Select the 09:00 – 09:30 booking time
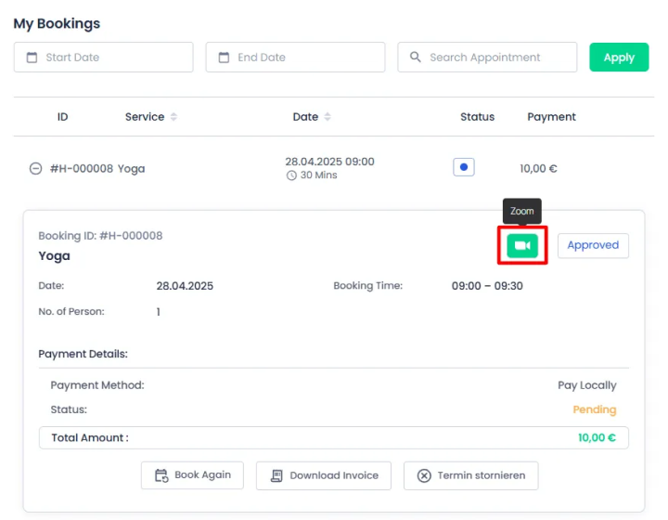This screenshot has width=668, height=520. coord(487,286)
